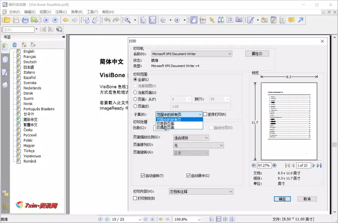338x223 pixels.
Task: Open the 注释(C) menu
Action: pyautogui.click(x=61, y=12)
